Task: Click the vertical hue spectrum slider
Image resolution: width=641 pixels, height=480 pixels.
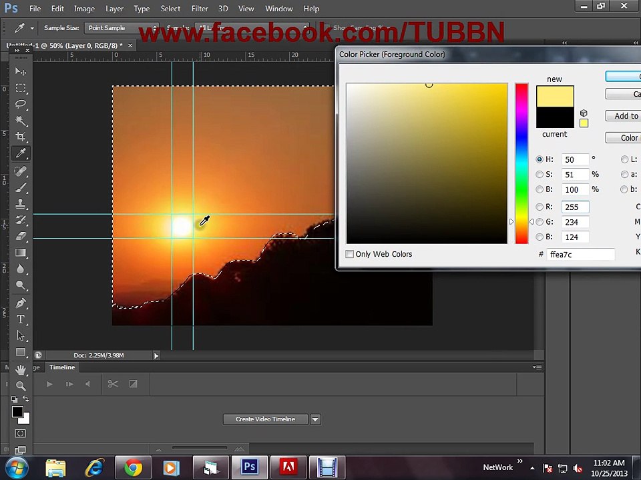Action: [x=521, y=163]
